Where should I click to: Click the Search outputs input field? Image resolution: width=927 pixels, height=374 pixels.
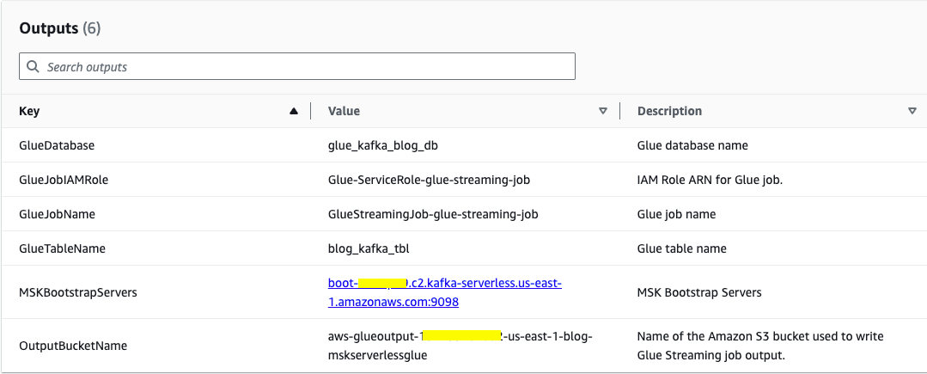[301, 67]
